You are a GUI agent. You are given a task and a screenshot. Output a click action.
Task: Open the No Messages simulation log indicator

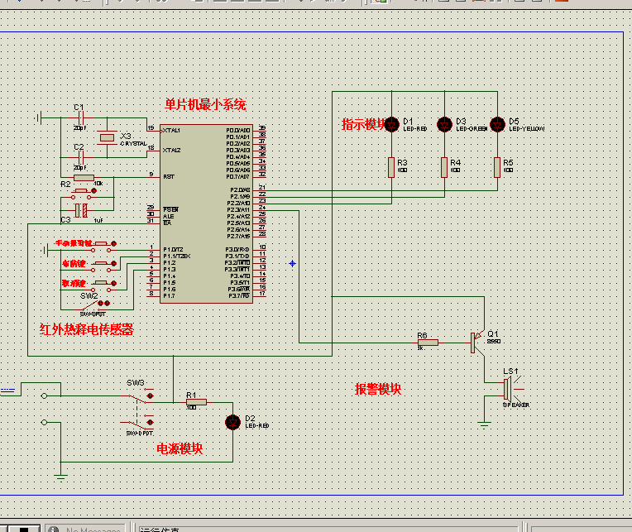[85, 530]
